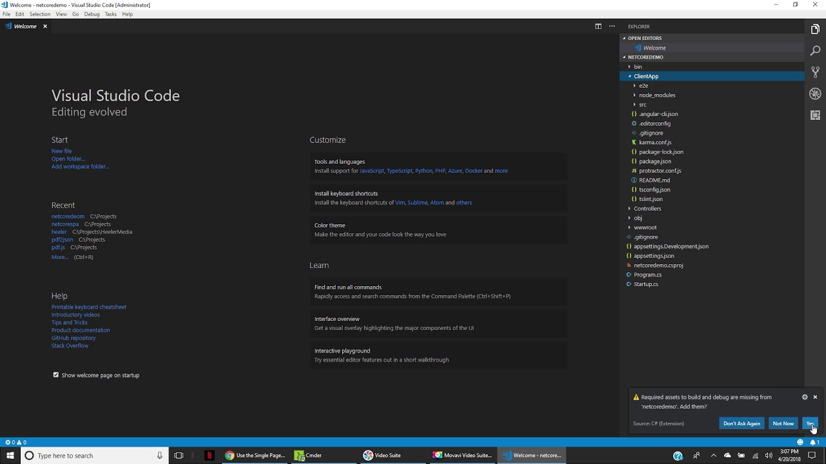This screenshot has width=826, height=464.
Task: Click Add workspace folder... link
Action: click(x=80, y=166)
